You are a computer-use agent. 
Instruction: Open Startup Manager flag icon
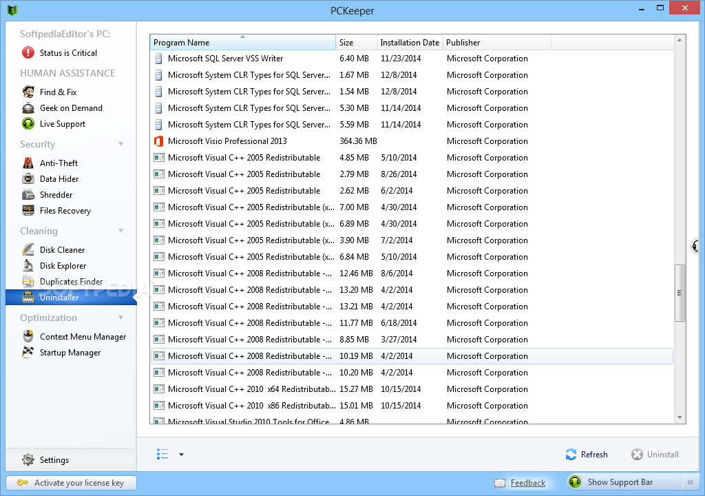[28, 352]
